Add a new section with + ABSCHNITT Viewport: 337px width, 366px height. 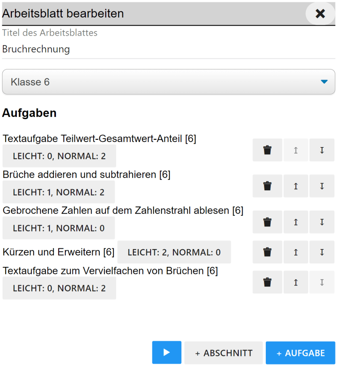tap(223, 353)
